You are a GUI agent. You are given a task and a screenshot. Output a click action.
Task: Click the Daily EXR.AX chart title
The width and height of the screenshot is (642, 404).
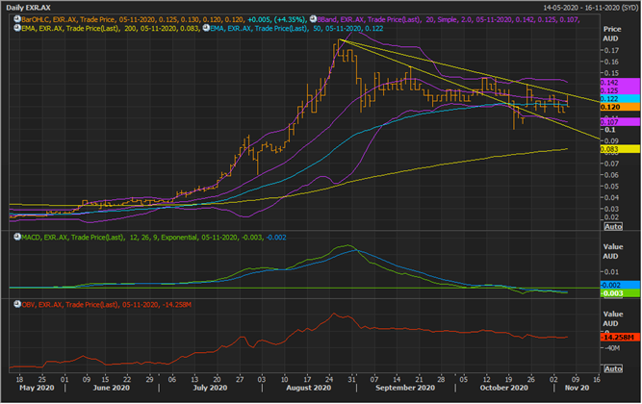point(29,8)
